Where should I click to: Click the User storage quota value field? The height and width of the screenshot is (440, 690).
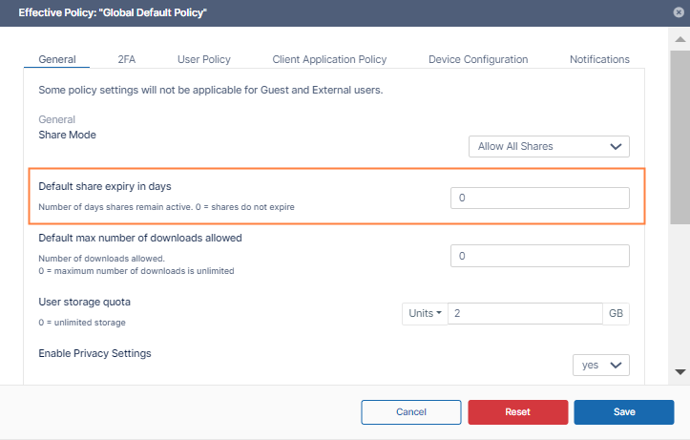click(525, 314)
